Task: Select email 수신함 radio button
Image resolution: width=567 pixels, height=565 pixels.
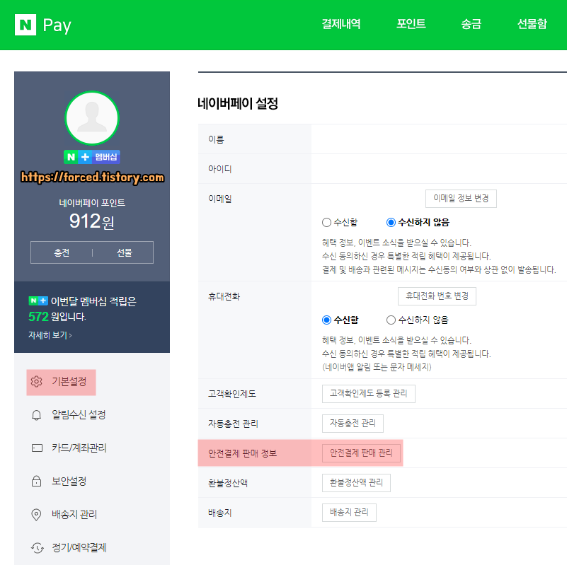Action: tap(326, 223)
